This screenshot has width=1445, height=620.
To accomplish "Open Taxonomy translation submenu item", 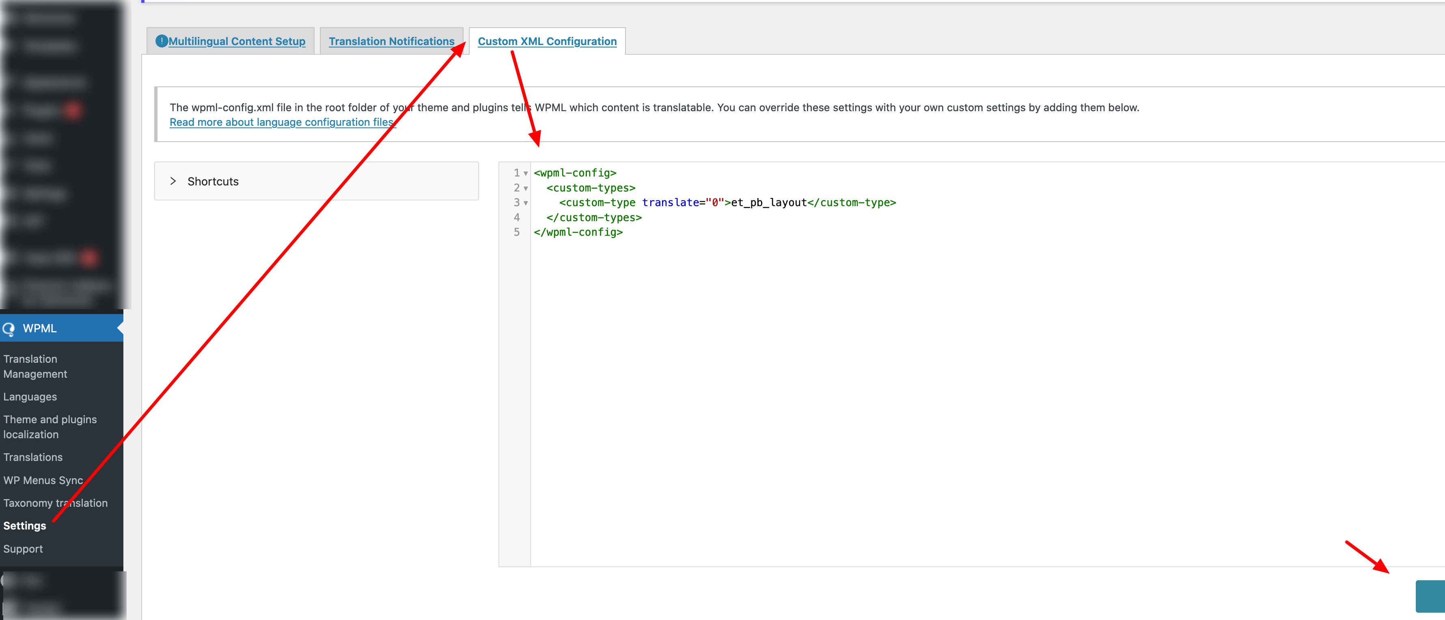I will (x=56, y=504).
